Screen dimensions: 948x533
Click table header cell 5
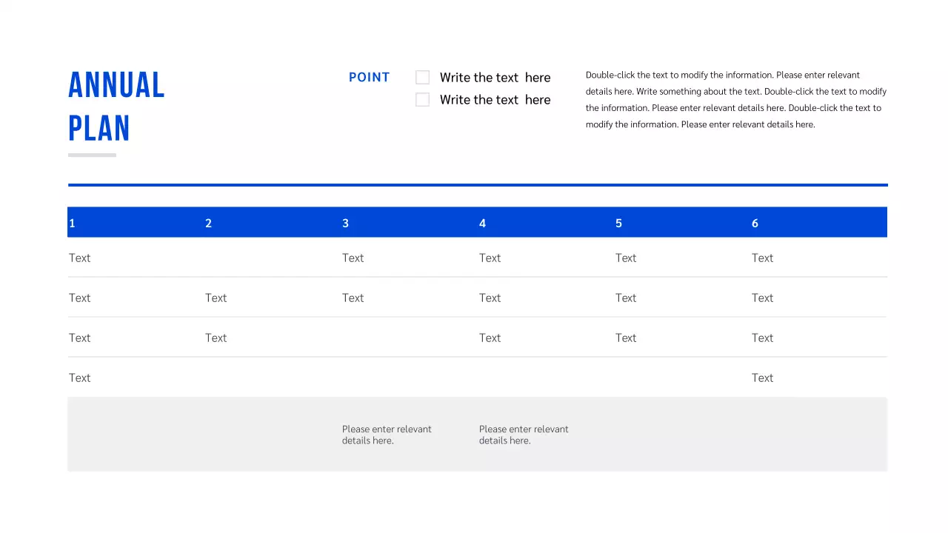(618, 224)
